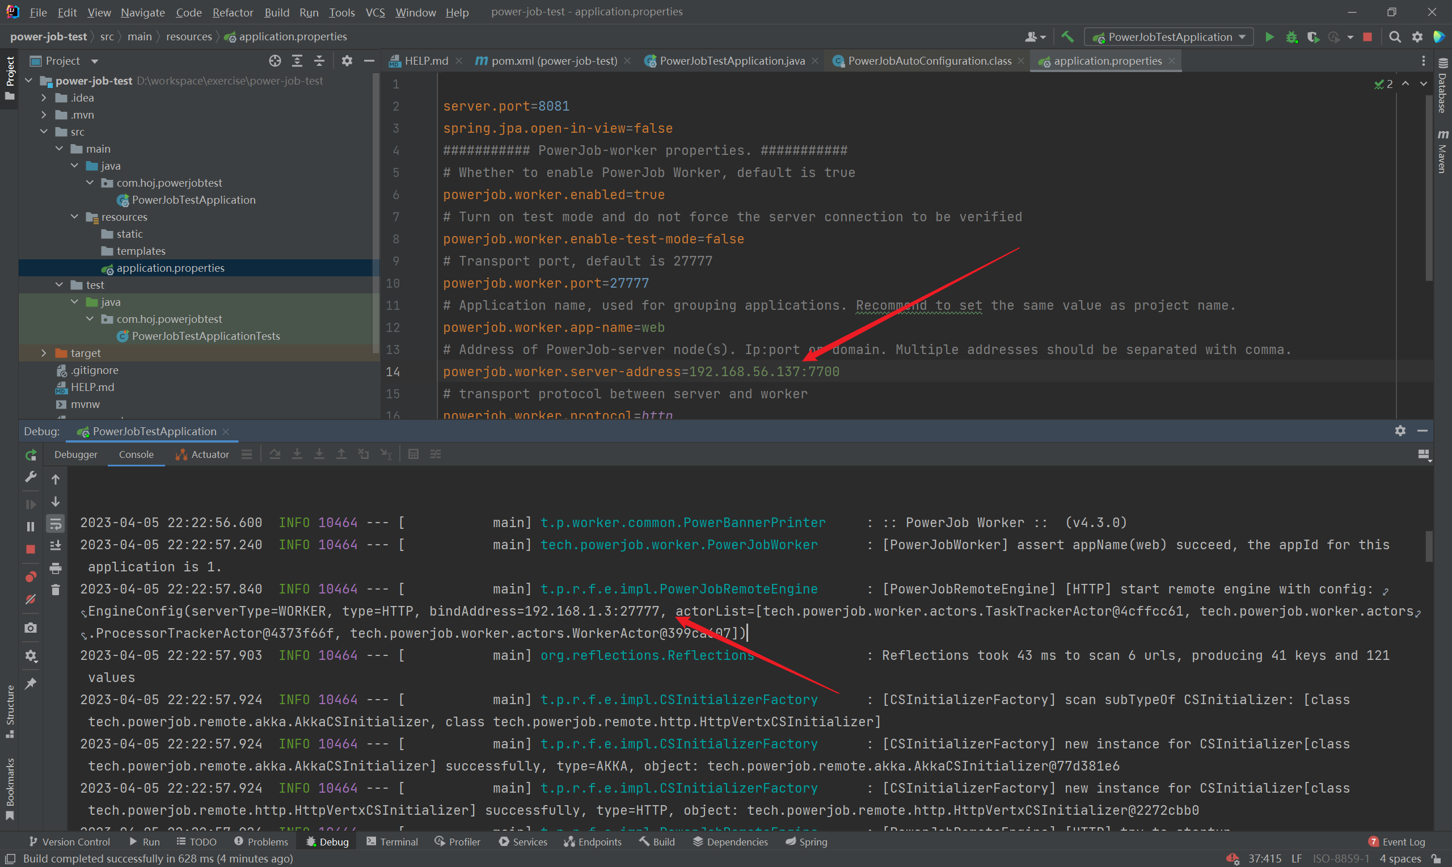1452x867 pixels.
Task: Click the View Breakpoints icon
Action: pos(31,576)
